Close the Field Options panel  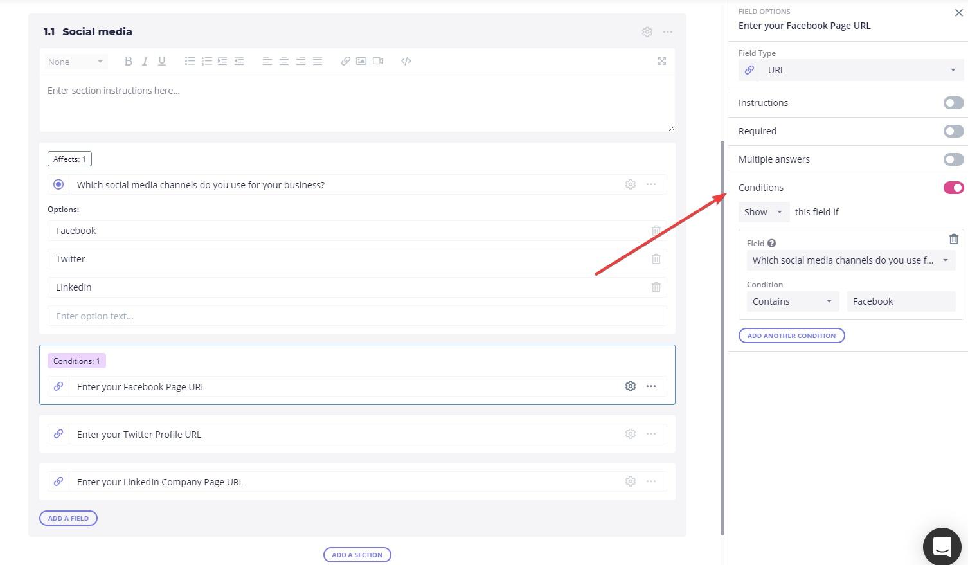(958, 13)
